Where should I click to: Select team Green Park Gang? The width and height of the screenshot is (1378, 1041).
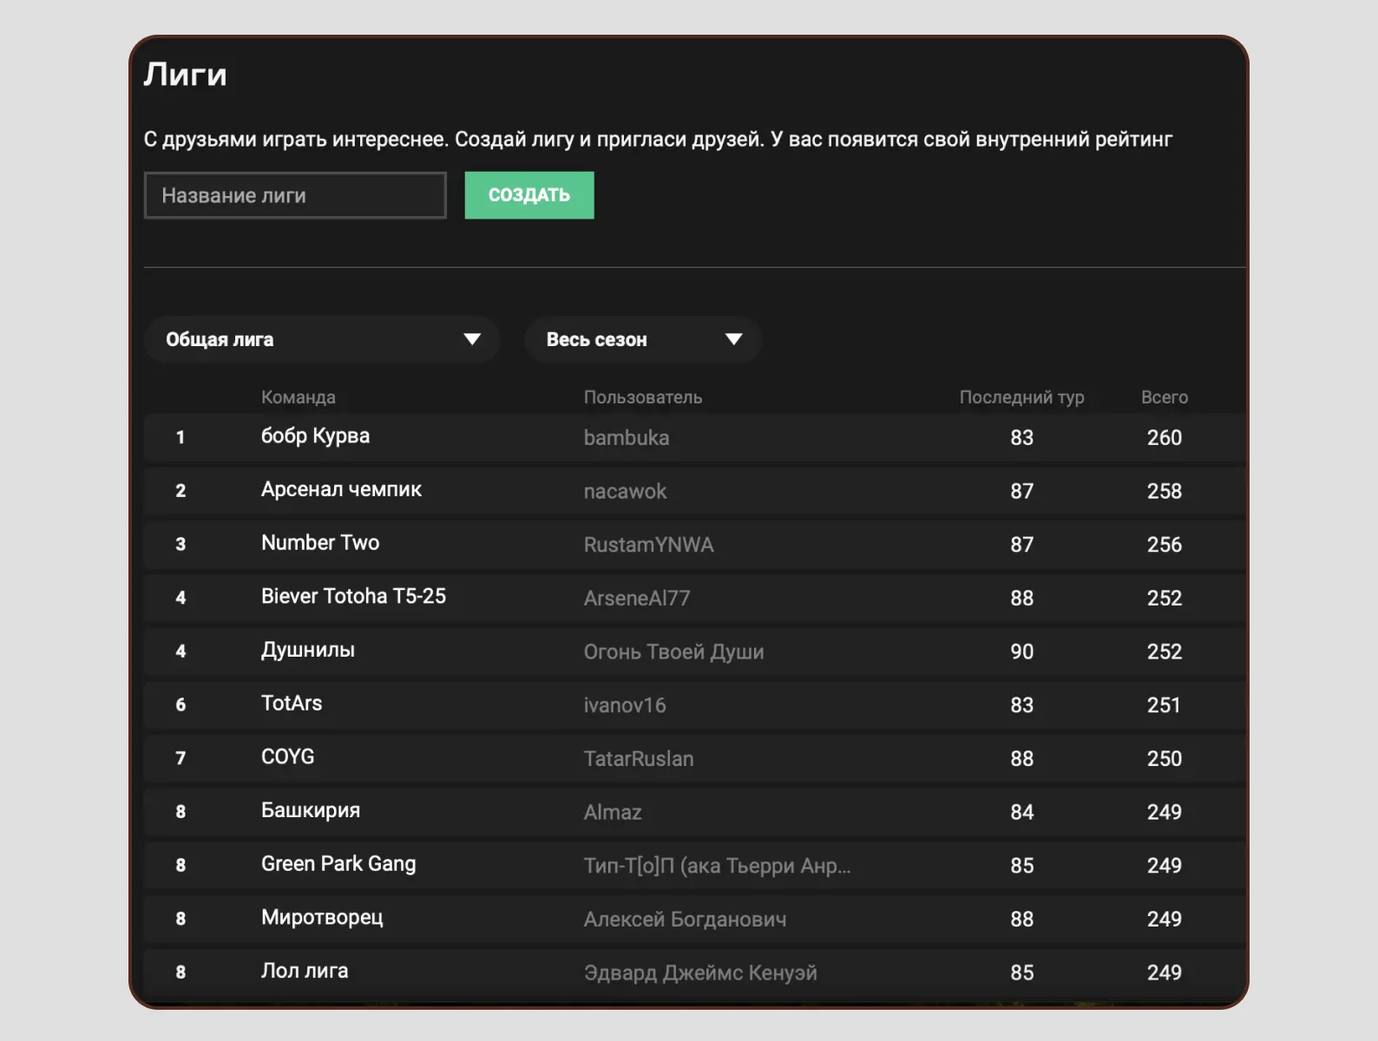point(338,864)
